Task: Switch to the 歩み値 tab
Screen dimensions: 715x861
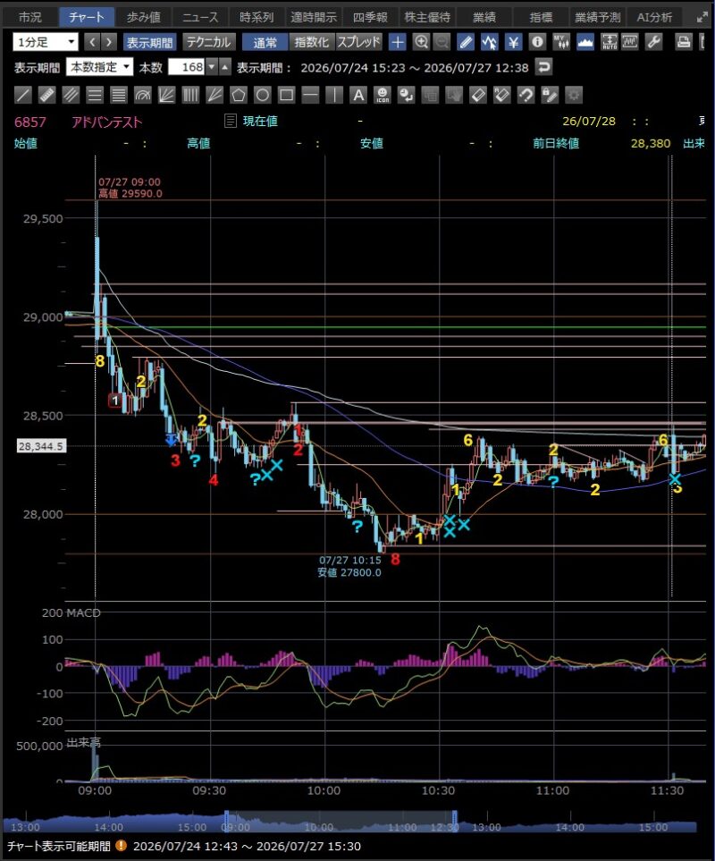Action: point(143,18)
